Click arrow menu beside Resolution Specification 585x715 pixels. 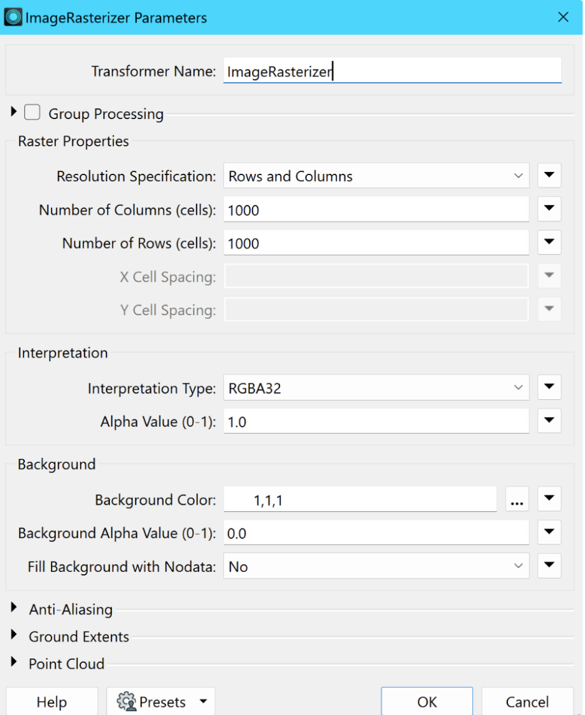click(549, 175)
